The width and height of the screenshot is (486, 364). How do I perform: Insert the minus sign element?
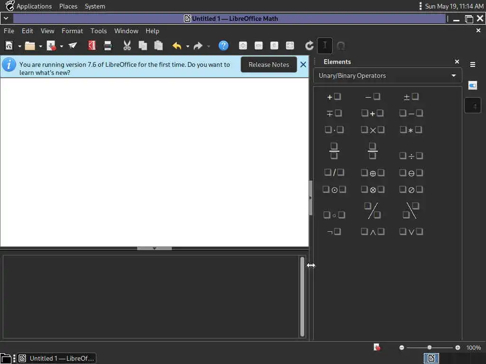pyautogui.click(x=373, y=97)
